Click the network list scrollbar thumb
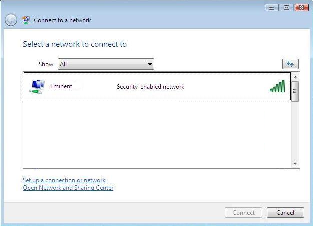 (x=295, y=91)
